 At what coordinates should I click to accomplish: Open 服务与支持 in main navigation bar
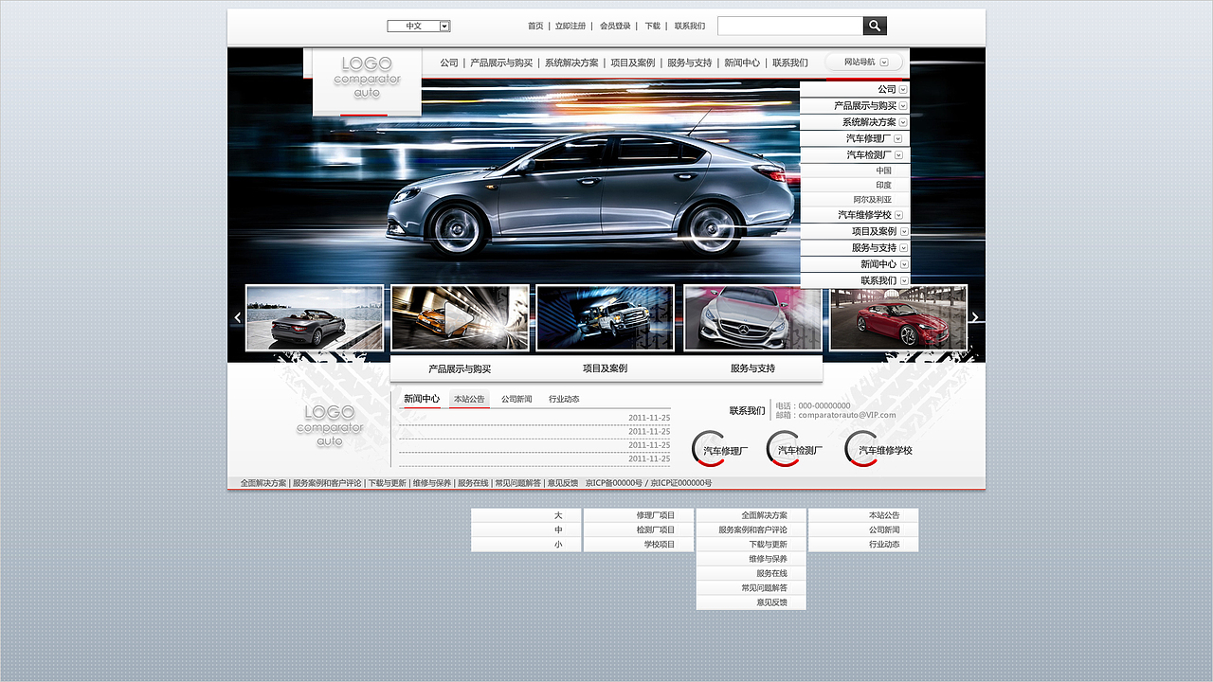point(690,63)
